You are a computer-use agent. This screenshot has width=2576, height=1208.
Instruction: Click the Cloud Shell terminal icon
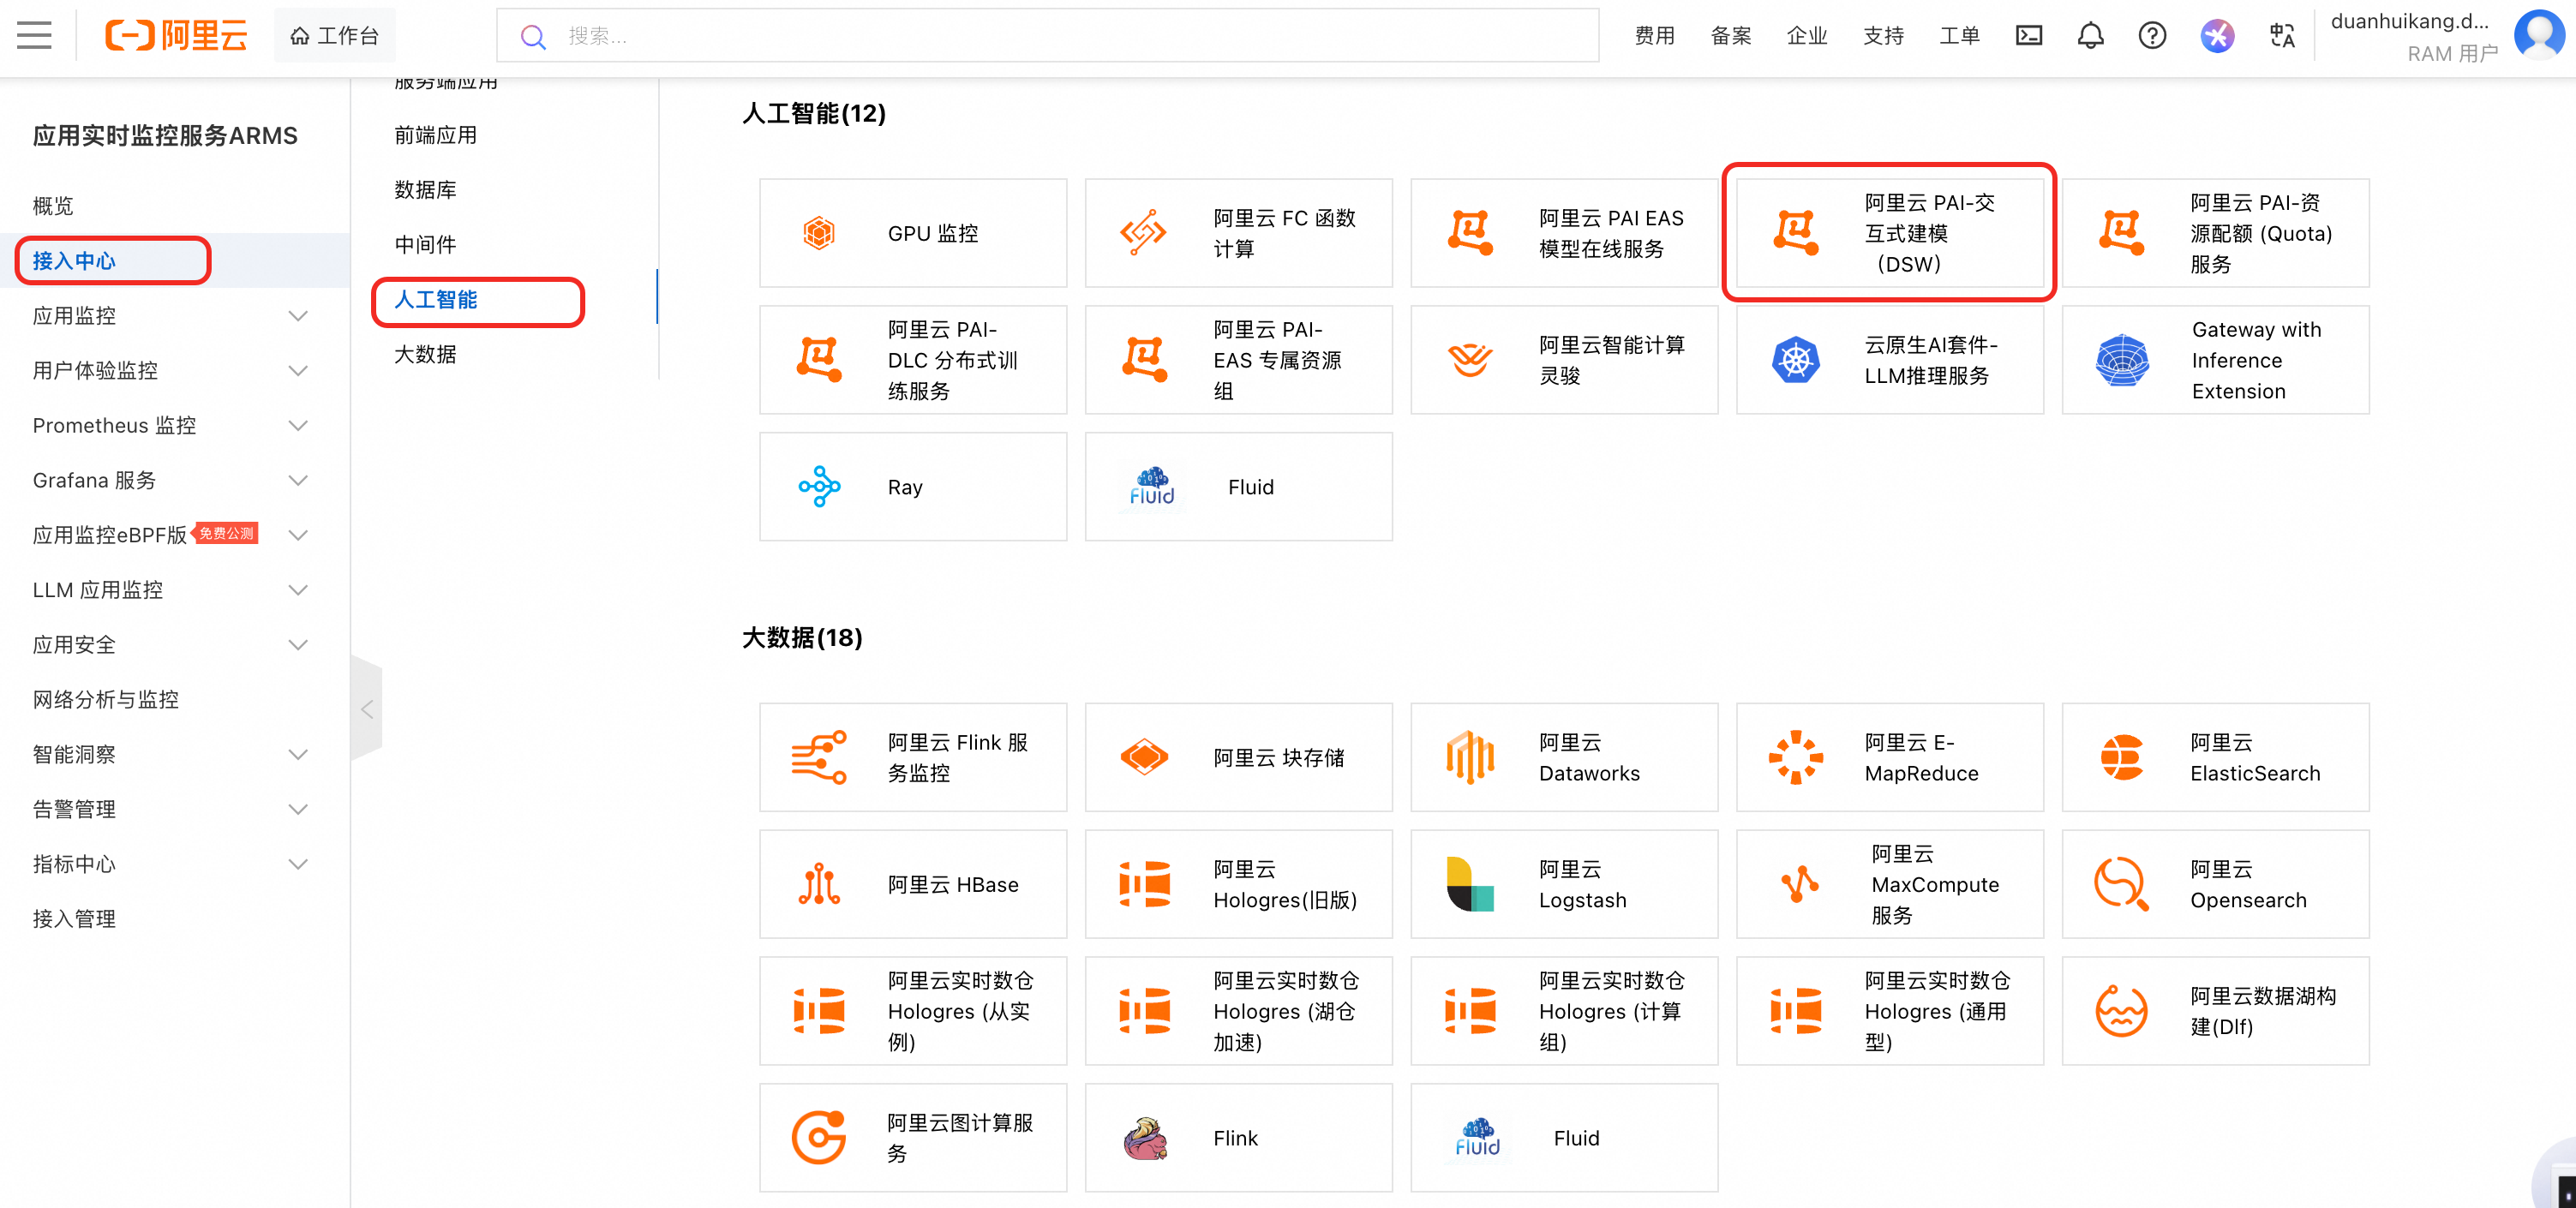point(2028,36)
